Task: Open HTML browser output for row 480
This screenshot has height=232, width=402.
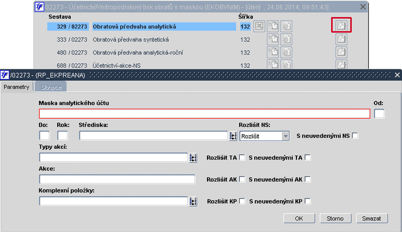Action: pyautogui.click(x=286, y=52)
